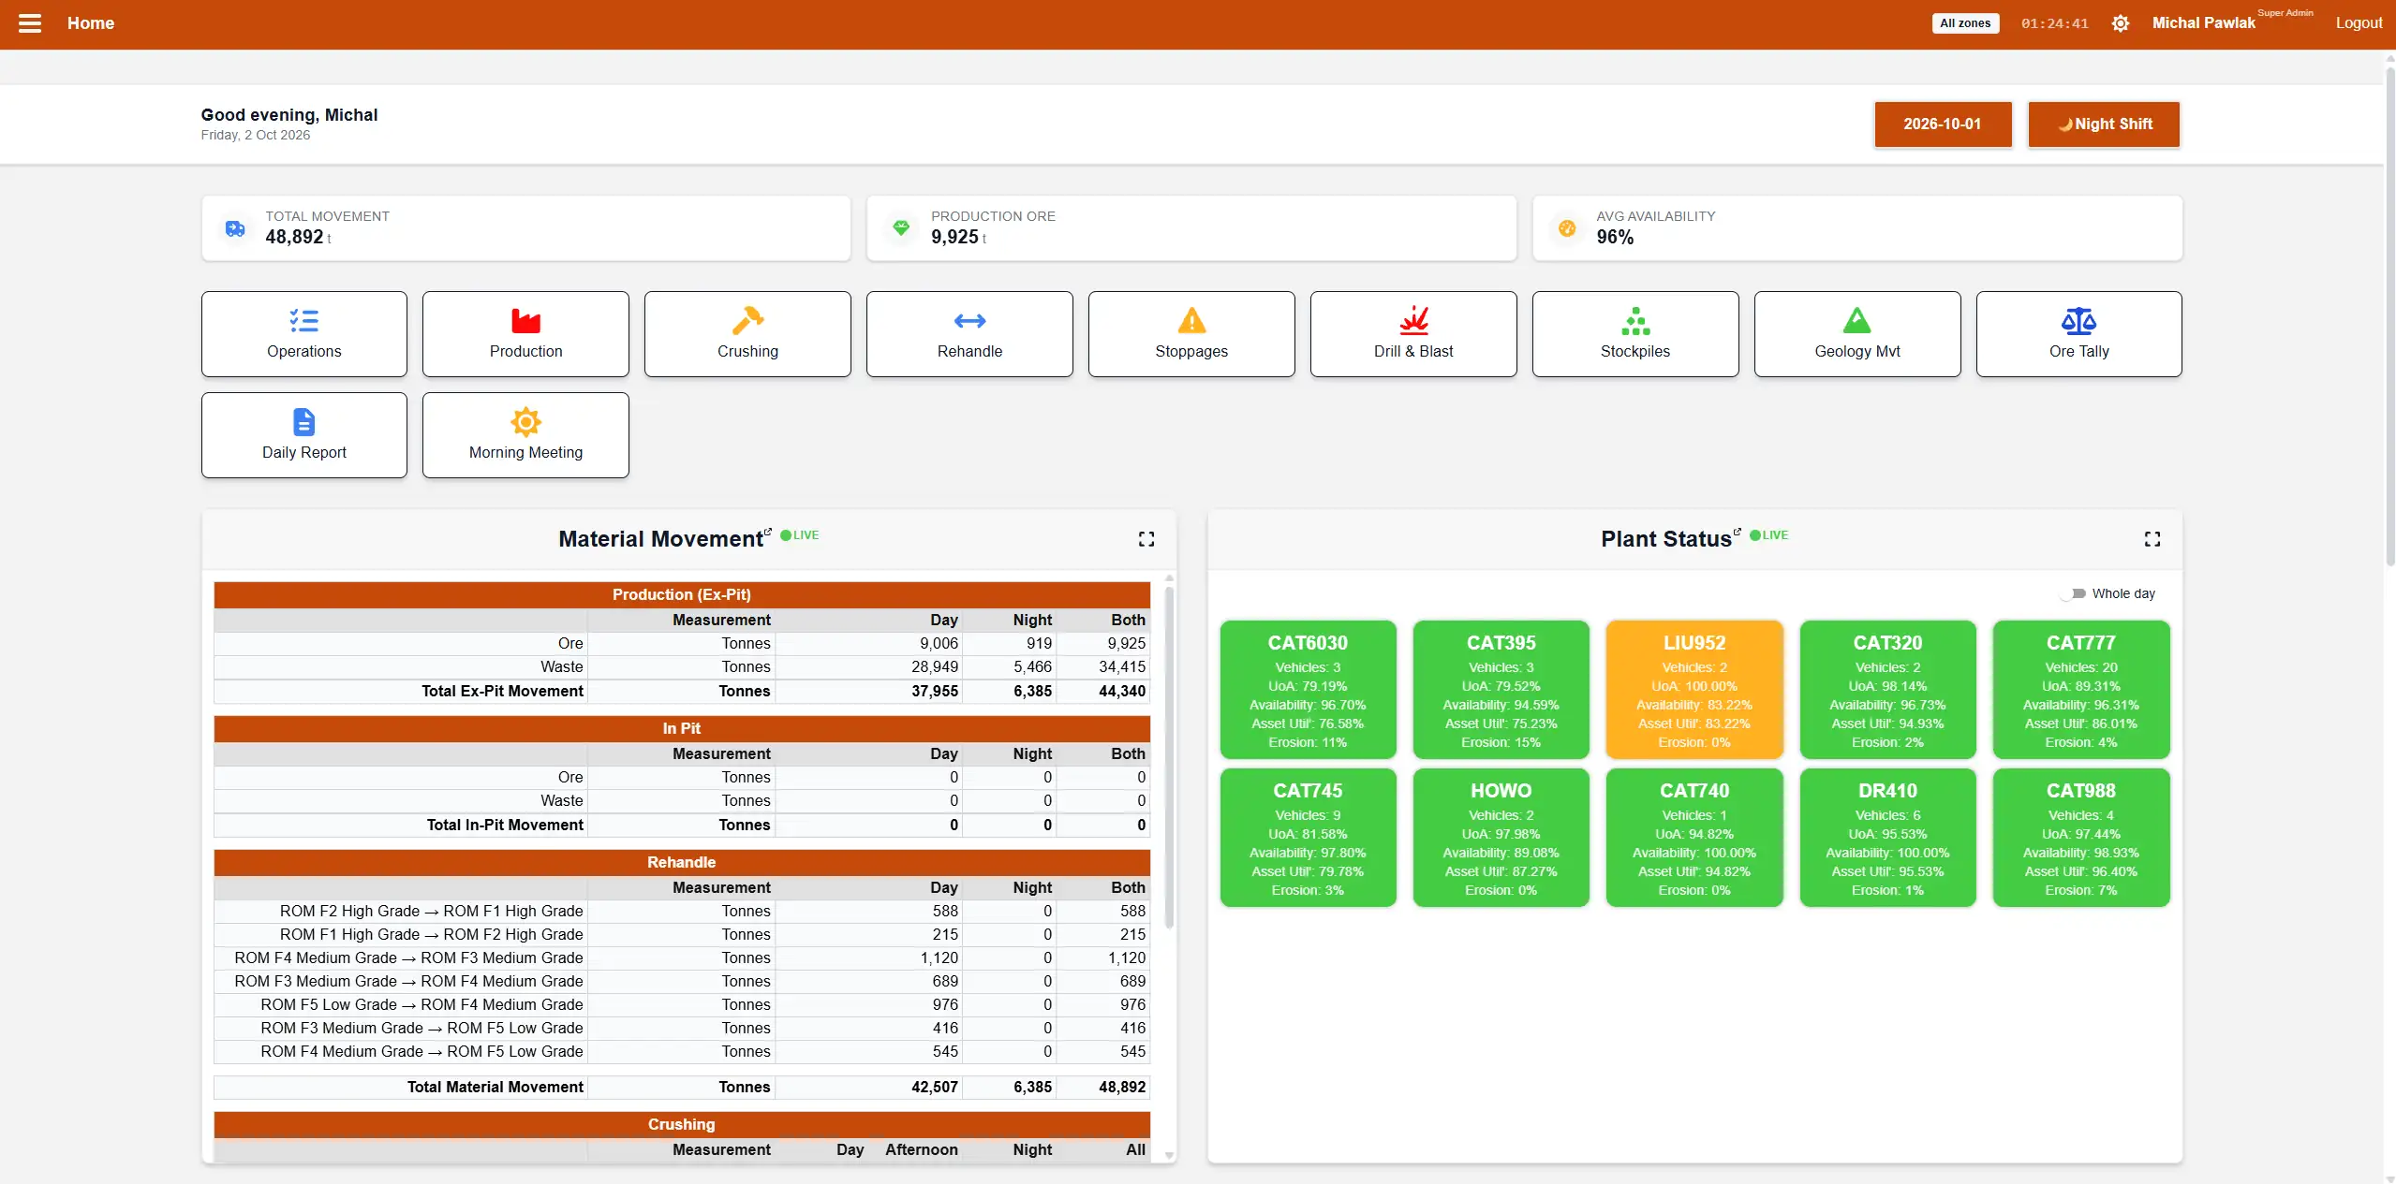Image resolution: width=2396 pixels, height=1184 pixels.
Task: Click the Avg Availability gauge icon
Action: [1567, 228]
